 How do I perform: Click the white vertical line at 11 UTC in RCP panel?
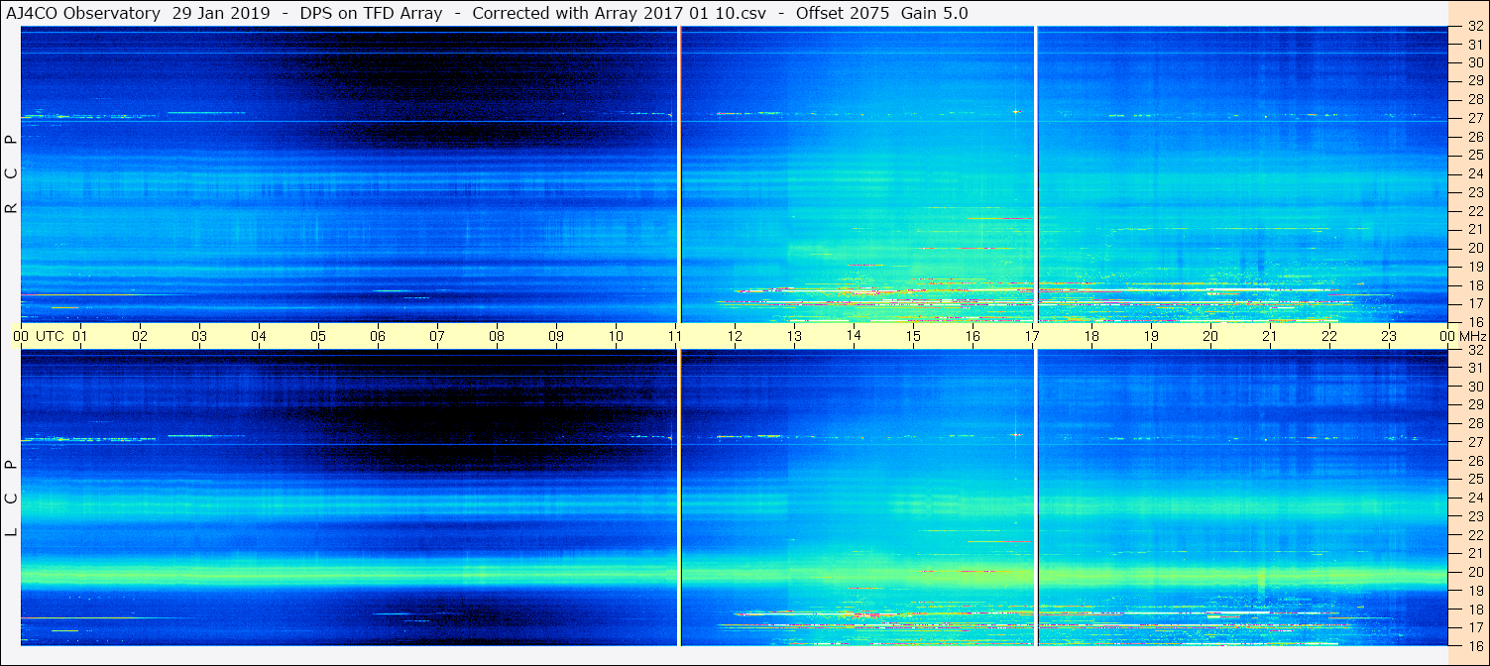[x=679, y=174]
